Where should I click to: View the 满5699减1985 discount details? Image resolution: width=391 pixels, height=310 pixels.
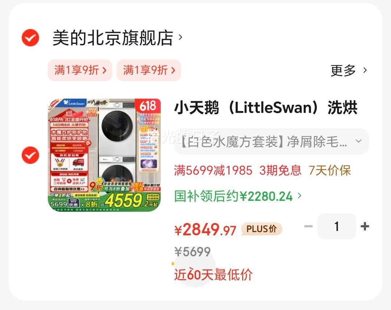pyautogui.click(x=213, y=171)
